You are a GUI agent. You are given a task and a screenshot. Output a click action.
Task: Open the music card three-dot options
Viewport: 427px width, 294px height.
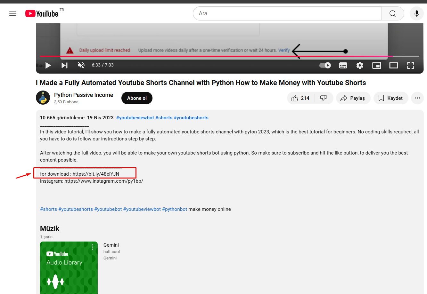92,247
